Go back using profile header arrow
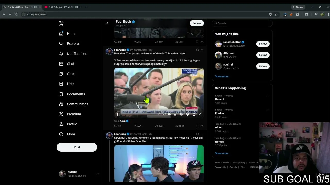 (x=108, y=23)
